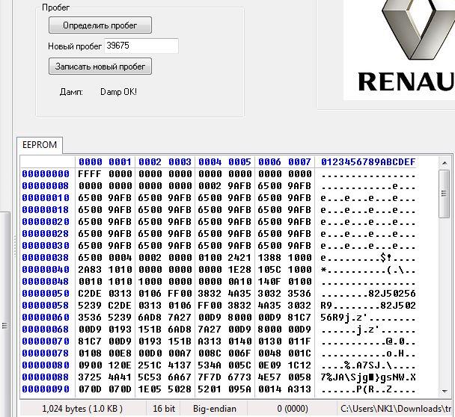
Task: Click the Определить пробег button
Action: click(x=100, y=25)
